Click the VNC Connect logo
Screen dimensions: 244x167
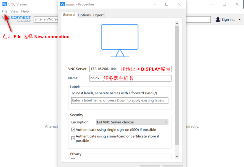16,19
